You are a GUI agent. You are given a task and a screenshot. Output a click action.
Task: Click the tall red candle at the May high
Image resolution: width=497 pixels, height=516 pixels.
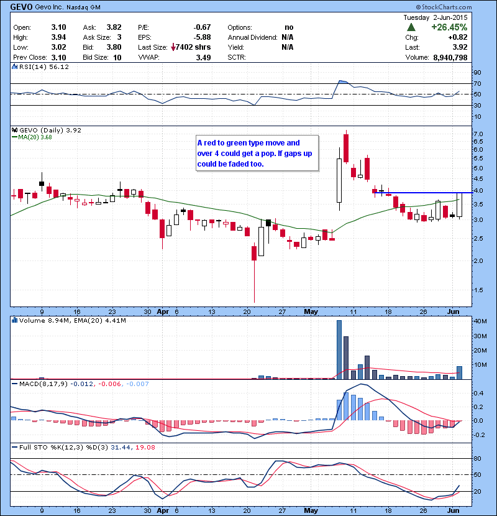(346, 147)
